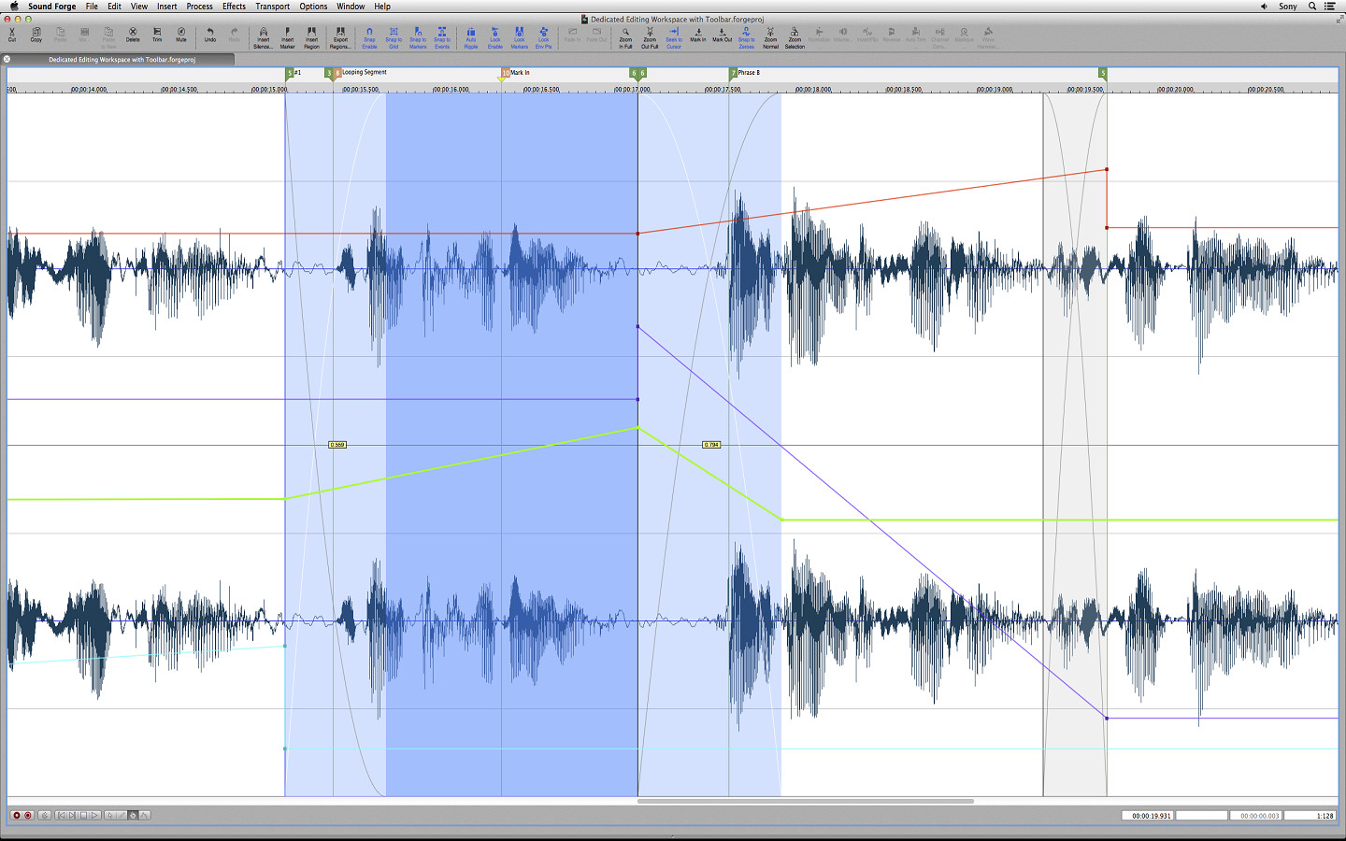Click the Zoom Selection icon

point(795,36)
